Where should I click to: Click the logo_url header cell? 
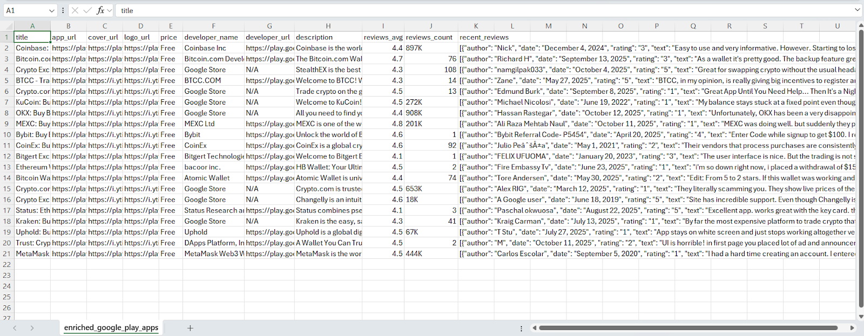click(141, 37)
